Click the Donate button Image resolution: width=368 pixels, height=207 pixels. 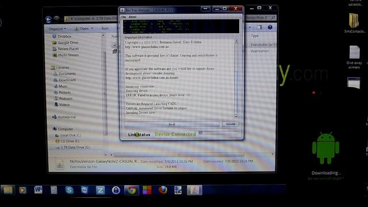[231, 124]
